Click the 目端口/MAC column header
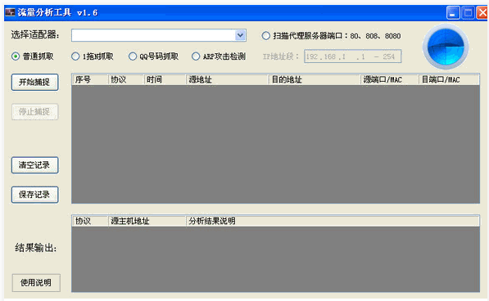 (x=449, y=79)
